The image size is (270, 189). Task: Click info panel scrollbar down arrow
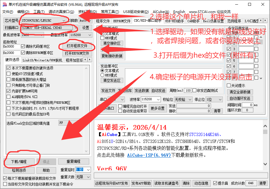(265, 164)
